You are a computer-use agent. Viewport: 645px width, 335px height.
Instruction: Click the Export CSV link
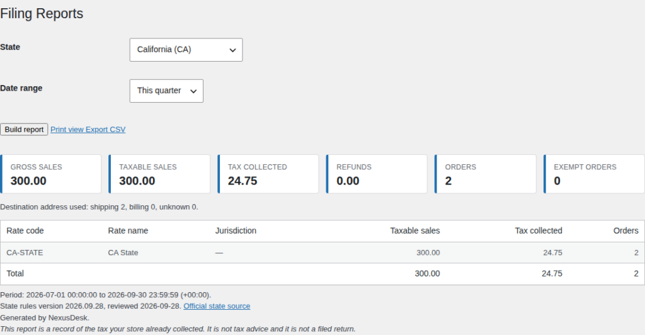point(106,130)
